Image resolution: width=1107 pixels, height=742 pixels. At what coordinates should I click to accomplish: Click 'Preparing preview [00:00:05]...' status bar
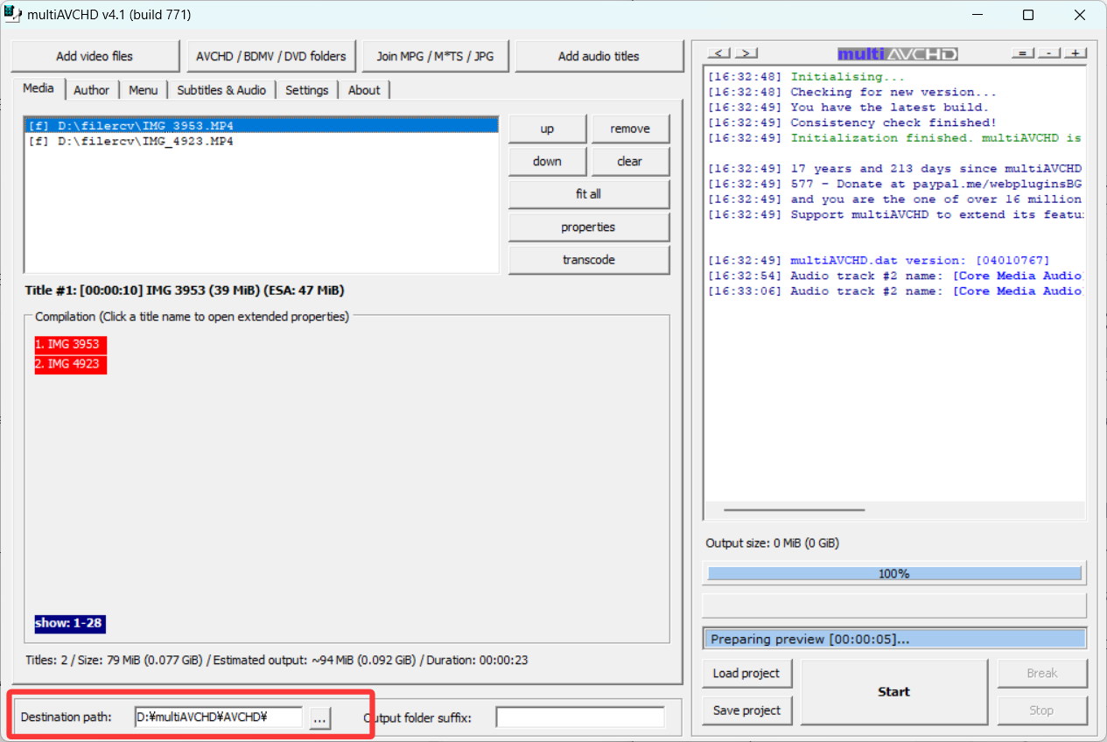coord(894,640)
